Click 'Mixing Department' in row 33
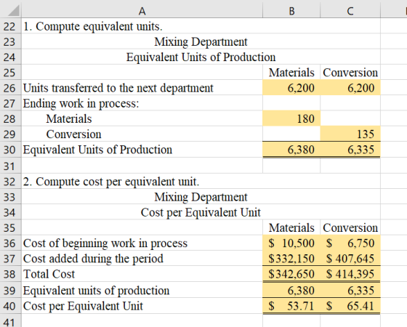The height and width of the screenshot is (327, 407). pyautogui.click(x=201, y=197)
